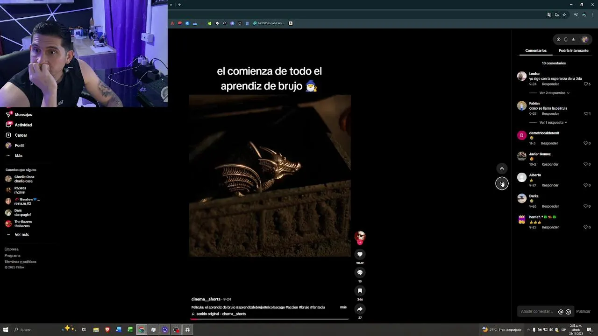Click Responder under demetriocalderon8's comment
598x336 pixels.
(549, 143)
